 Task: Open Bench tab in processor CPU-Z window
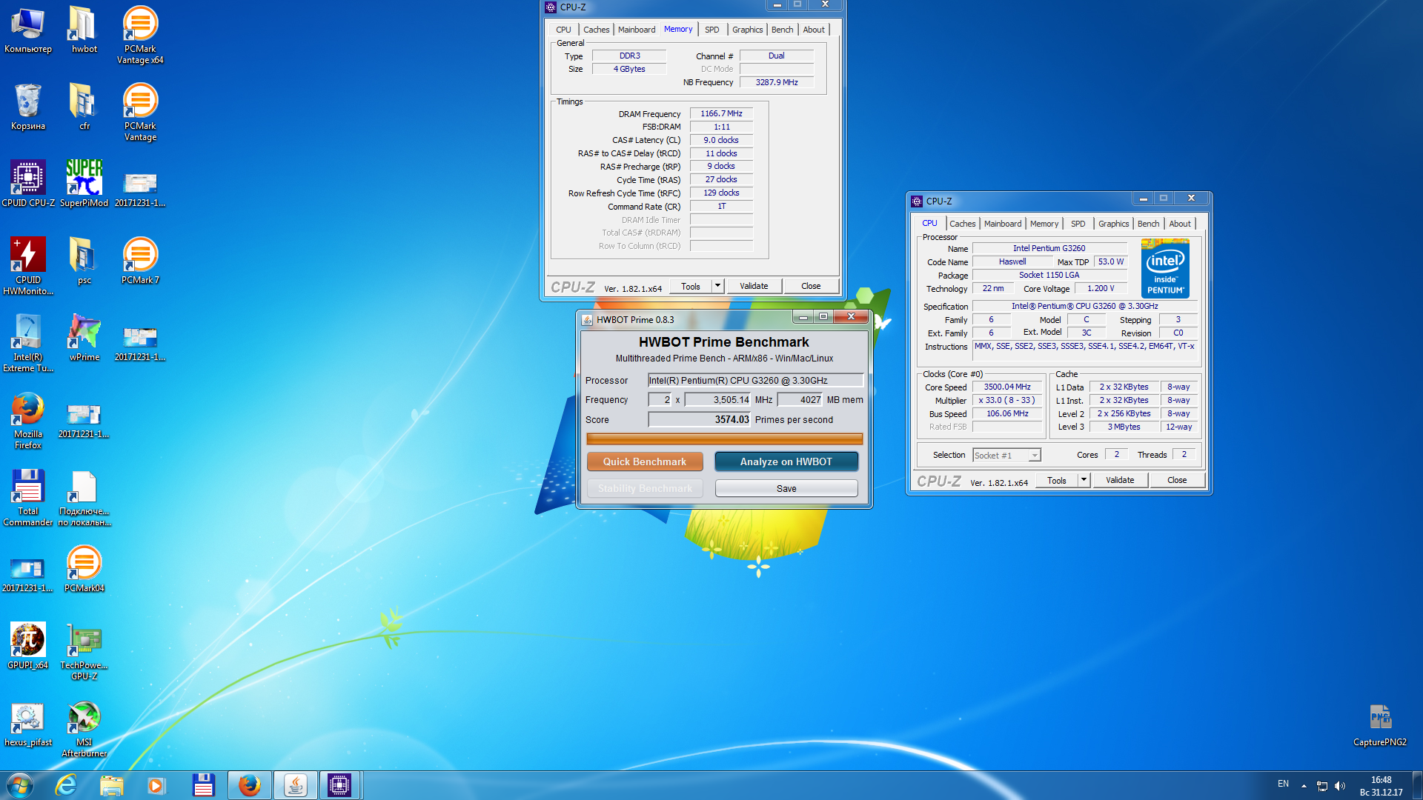click(x=1148, y=224)
